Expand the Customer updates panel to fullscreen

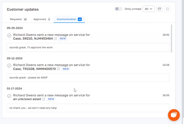[x=167, y=9]
